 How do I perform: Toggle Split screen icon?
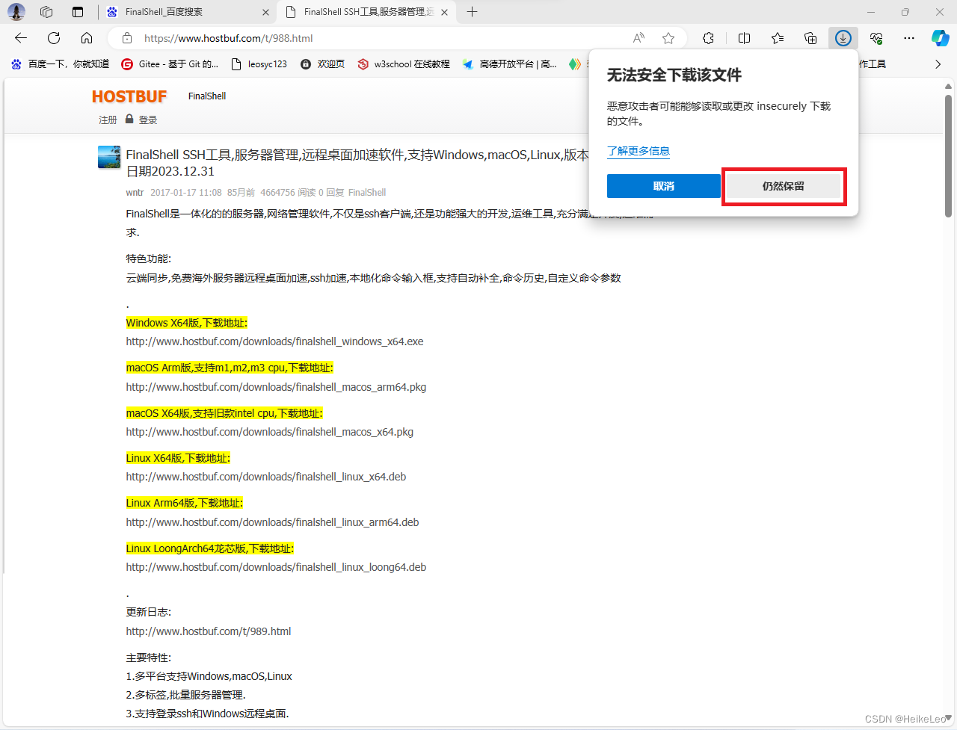(745, 38)
